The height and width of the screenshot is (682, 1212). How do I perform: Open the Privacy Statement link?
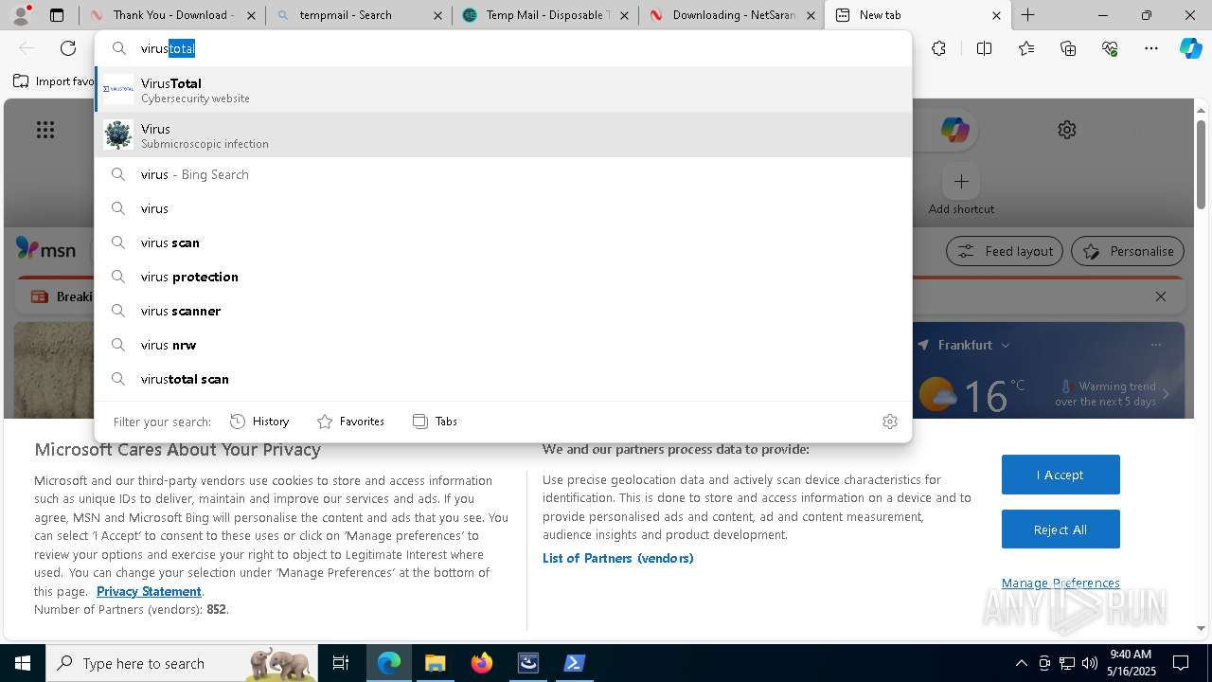149,591
